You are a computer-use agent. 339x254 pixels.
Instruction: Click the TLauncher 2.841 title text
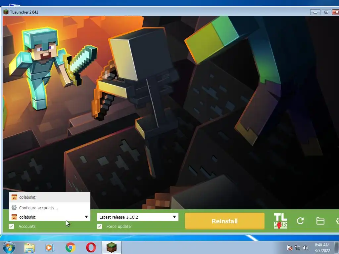24,12
